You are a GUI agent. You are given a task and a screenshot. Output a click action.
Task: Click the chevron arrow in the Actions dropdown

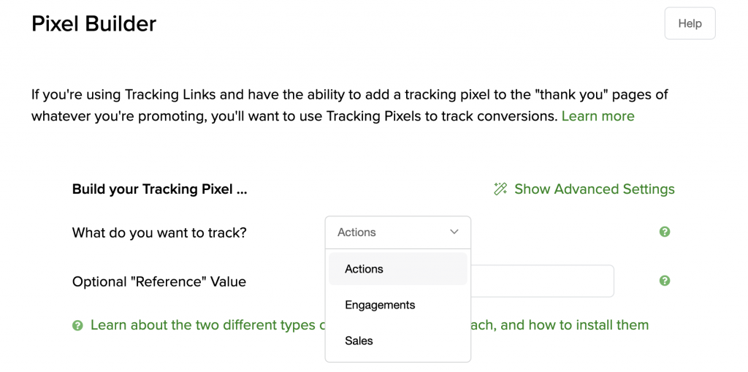pyautogui.click(x=454, y=232)
